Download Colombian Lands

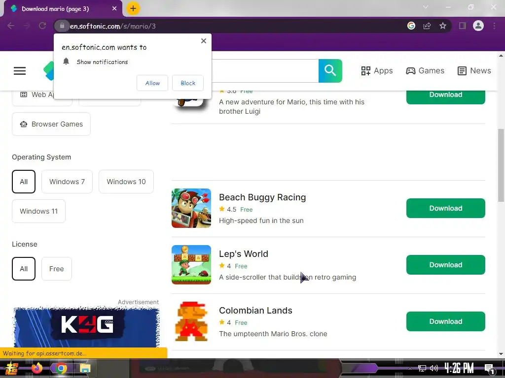[446, 321]
